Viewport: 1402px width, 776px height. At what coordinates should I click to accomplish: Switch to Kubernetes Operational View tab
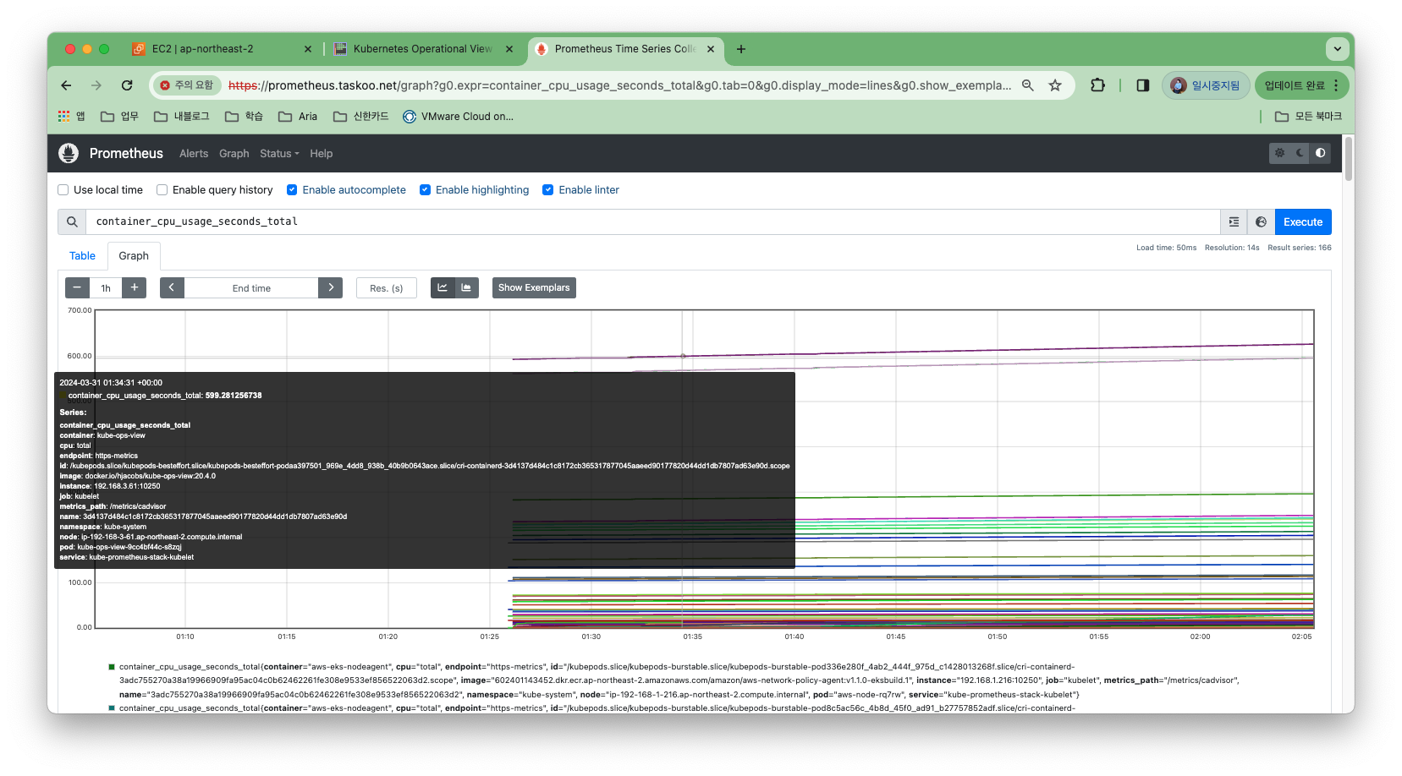[x=423, y=49]
